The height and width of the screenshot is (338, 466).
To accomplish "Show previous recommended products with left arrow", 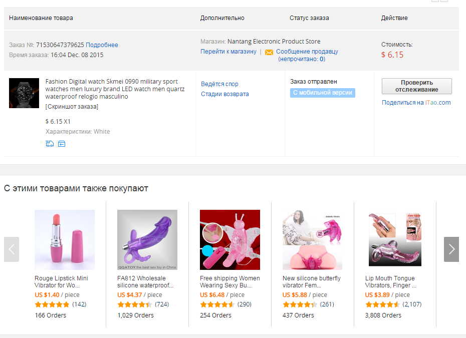I will [x=12, y=249].
